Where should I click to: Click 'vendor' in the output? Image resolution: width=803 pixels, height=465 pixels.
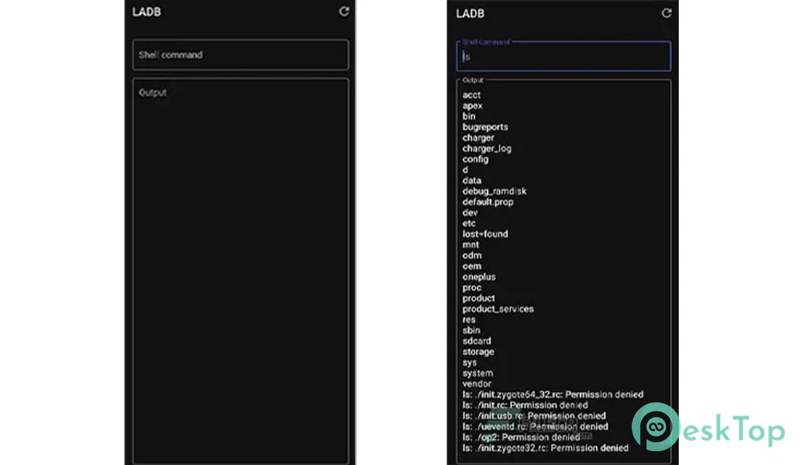[477, 384]
